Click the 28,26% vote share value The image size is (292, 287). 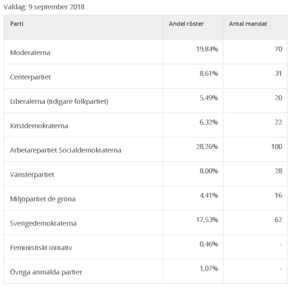207,146
